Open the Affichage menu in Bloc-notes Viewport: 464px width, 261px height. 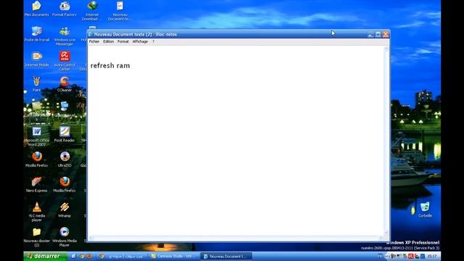point(140,42)
